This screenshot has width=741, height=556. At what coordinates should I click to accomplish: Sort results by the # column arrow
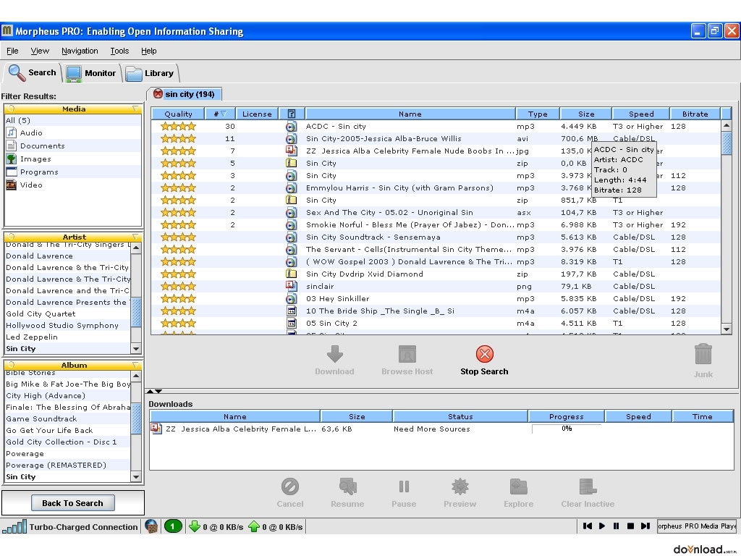[x=224, y=114]
